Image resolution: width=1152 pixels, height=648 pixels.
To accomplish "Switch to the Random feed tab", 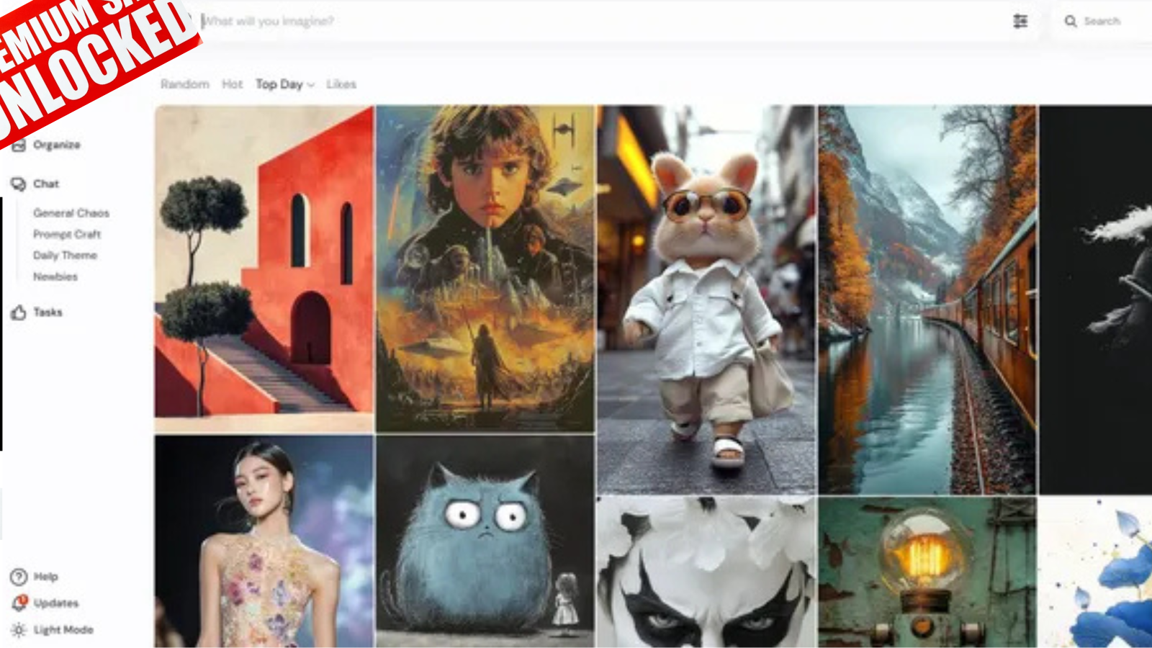I will (x=184, y=84).
